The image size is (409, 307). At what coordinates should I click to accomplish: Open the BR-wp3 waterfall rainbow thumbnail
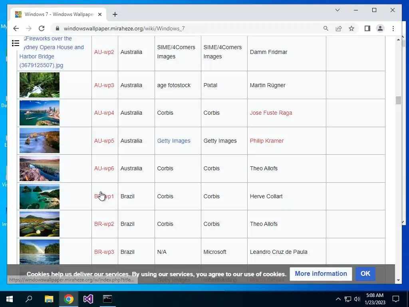(x=40, y=252)
